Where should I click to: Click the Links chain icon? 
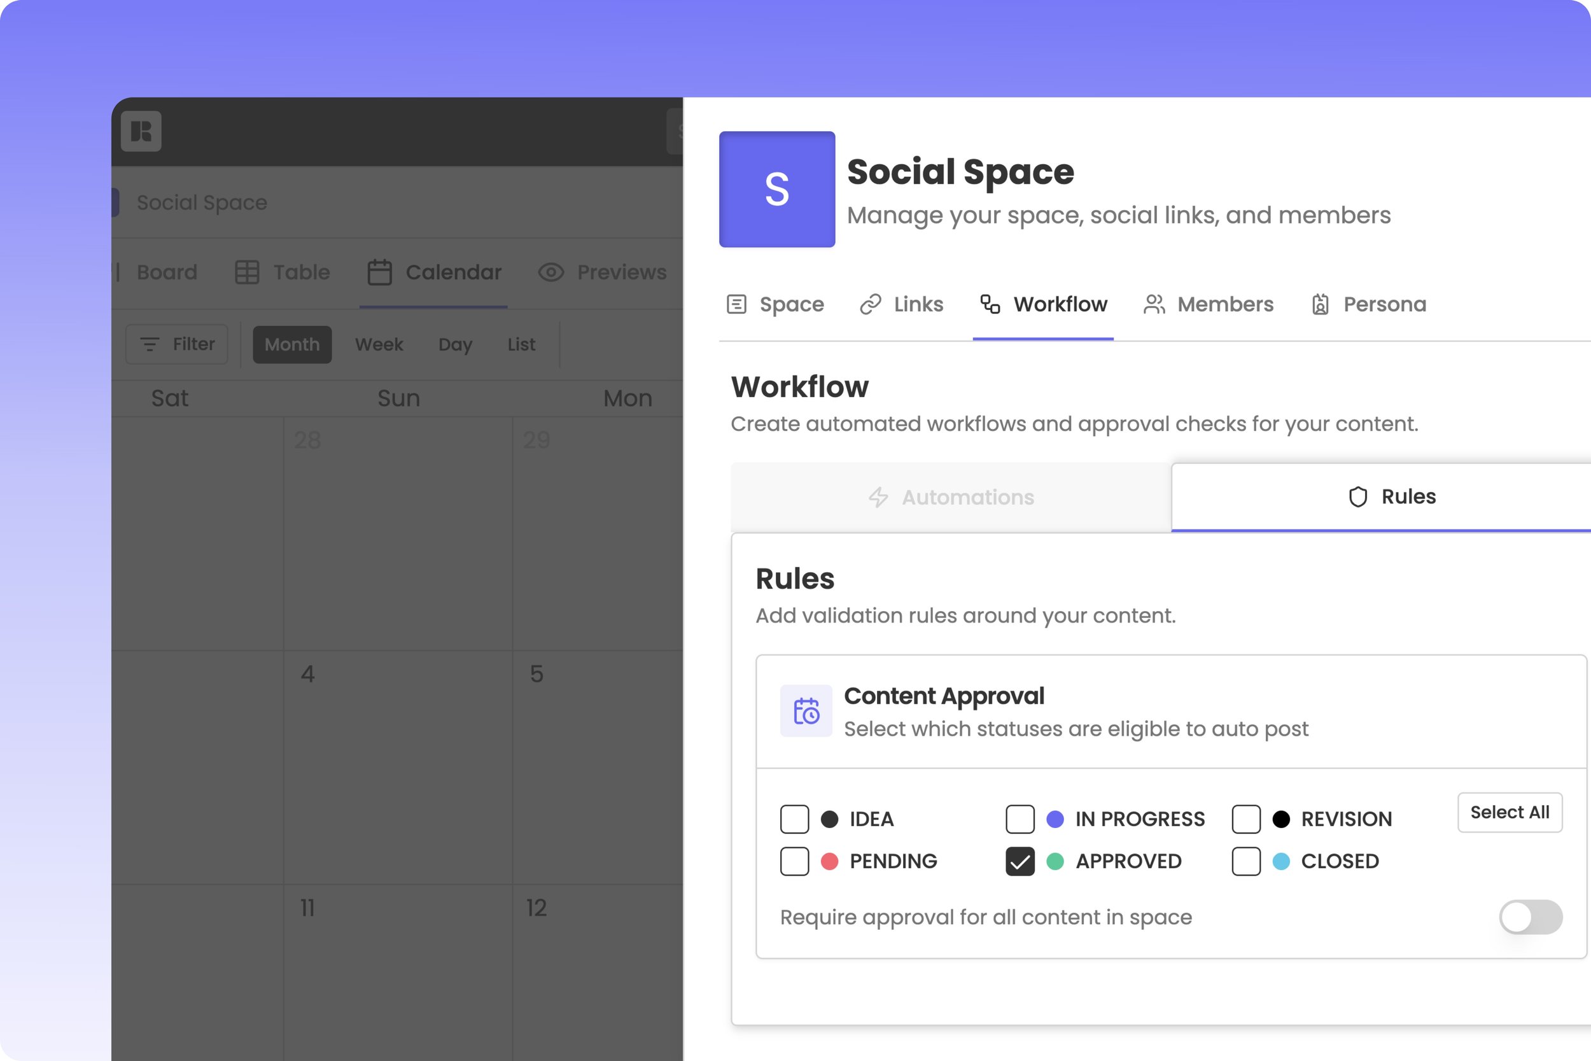[x=871, y=304]
